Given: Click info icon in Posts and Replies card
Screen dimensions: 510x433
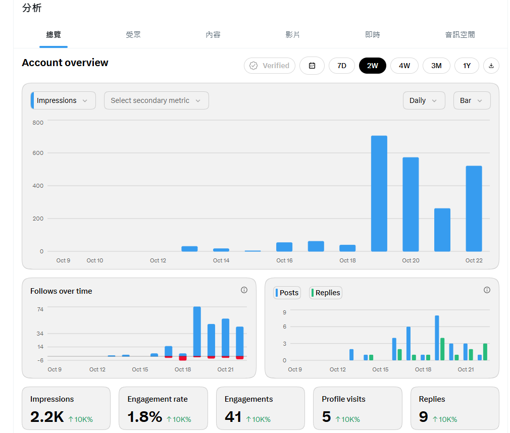Looking at the screenshot, I should pyautogui.click(x=487, y=290).
